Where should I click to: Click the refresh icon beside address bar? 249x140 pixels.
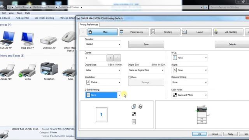click(205, 7)
